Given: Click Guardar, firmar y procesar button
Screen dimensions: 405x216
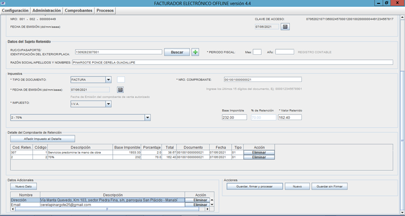Looking at the screenshot, I should coord(255,187).
